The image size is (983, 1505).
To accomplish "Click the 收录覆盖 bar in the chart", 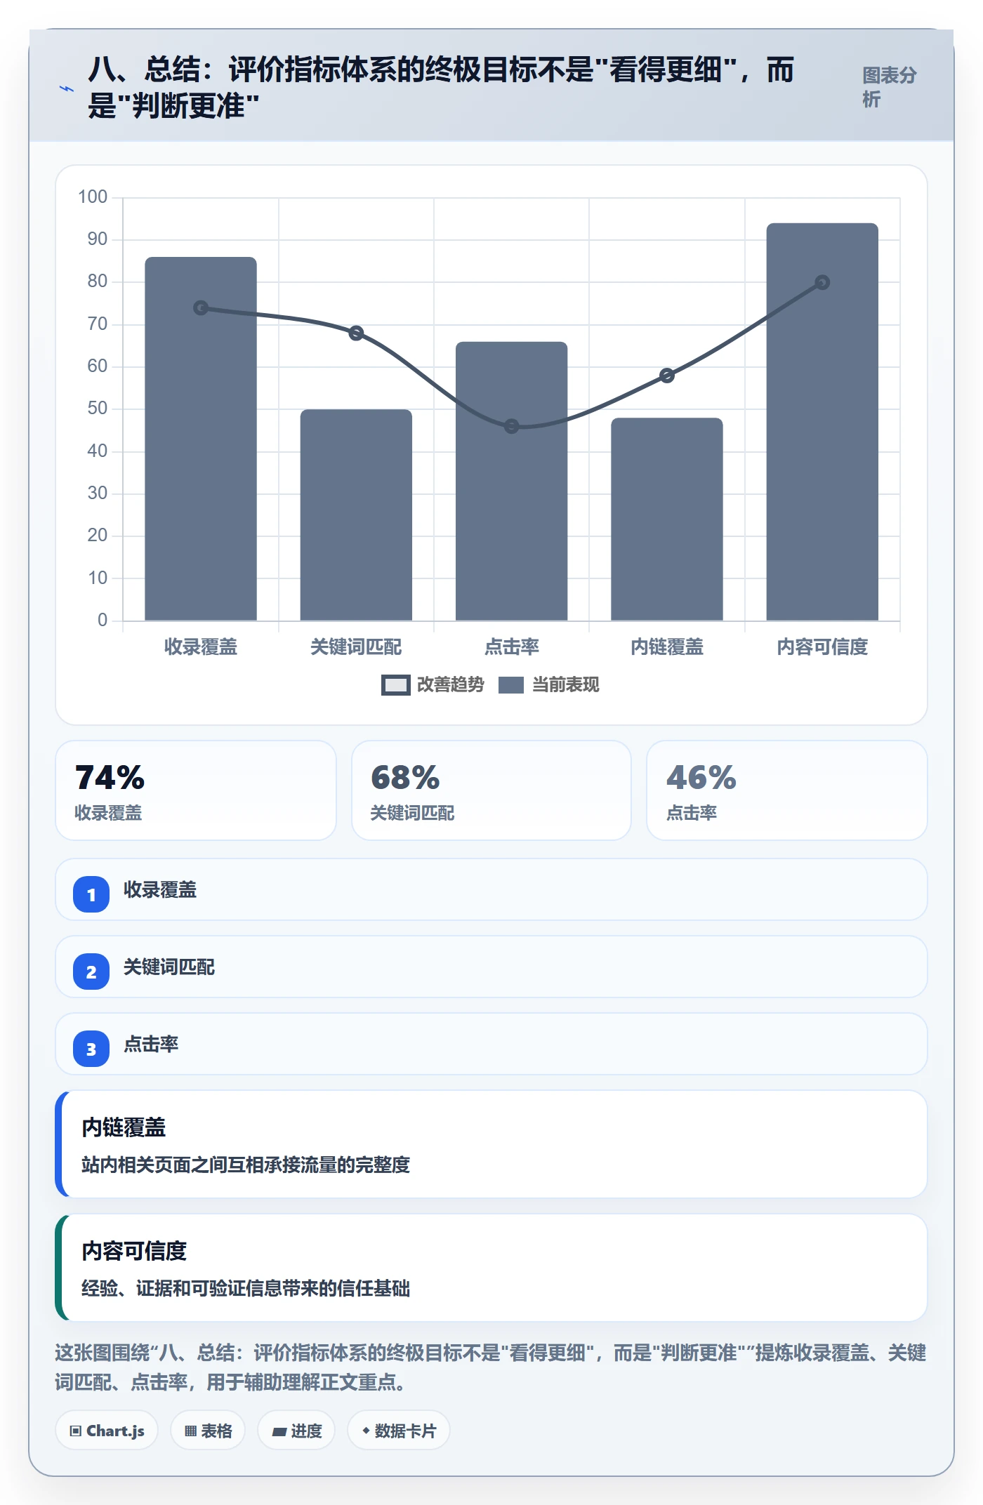I will 201,439.
